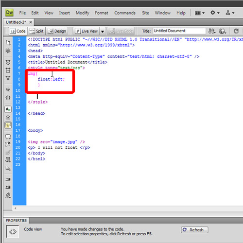
Task: Click the Collapse Selection icon
Action: [x=8, y=70]
